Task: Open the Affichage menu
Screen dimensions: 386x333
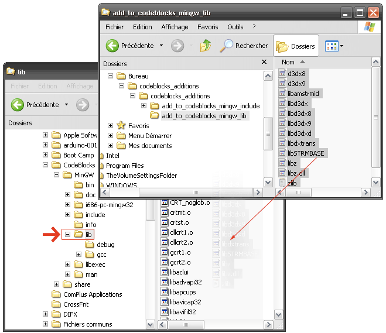Action: tap(175, 27)
